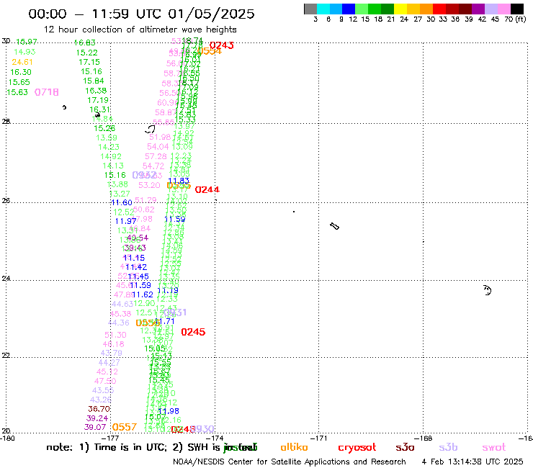Click the wave height value '17.19'
The height and width of the screenshot is (468, 533).
(x=98, y=100)
